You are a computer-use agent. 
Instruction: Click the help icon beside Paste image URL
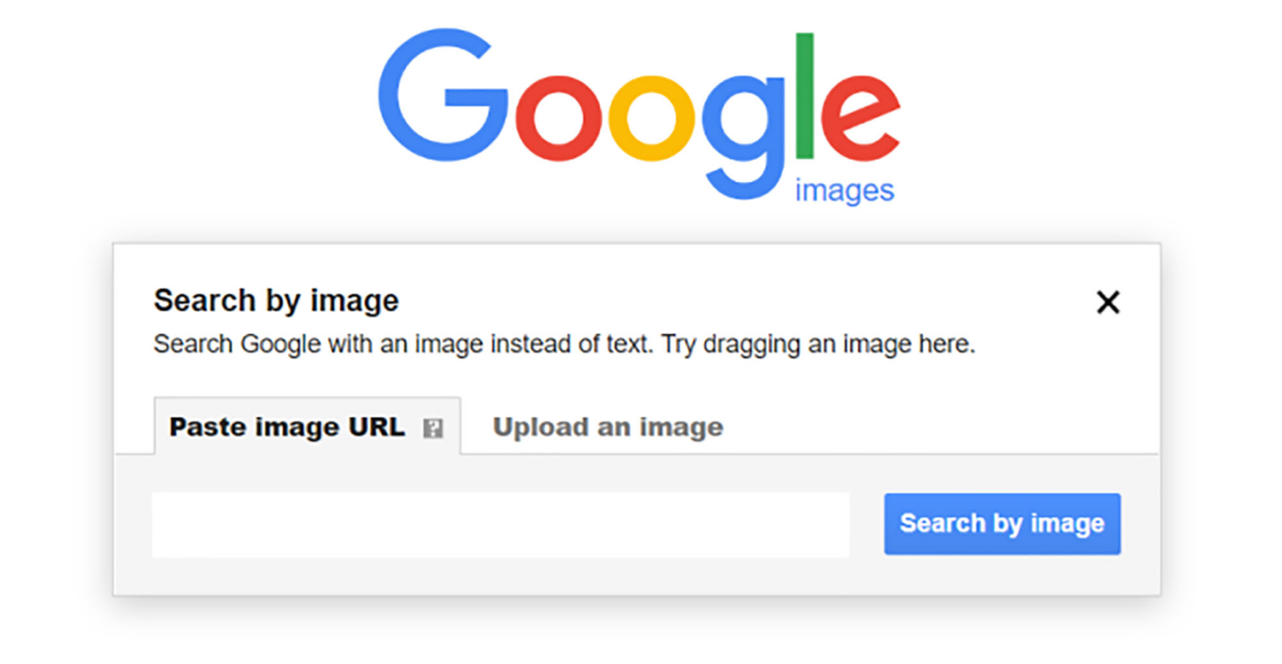(432, 429)
